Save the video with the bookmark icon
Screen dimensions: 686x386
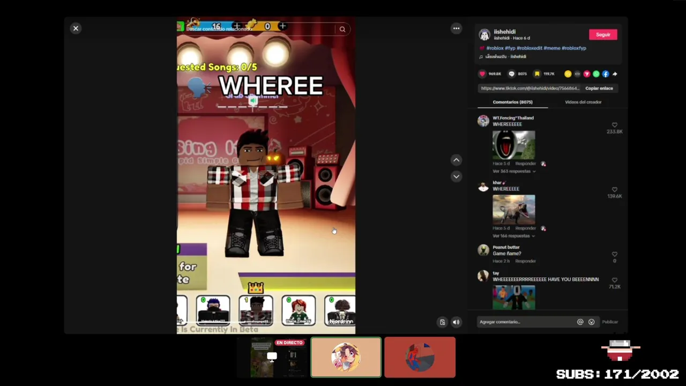click(537, 74)
